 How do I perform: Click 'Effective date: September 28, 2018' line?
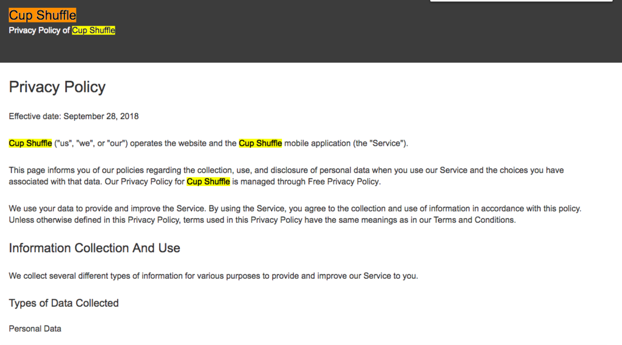(73, 116)
